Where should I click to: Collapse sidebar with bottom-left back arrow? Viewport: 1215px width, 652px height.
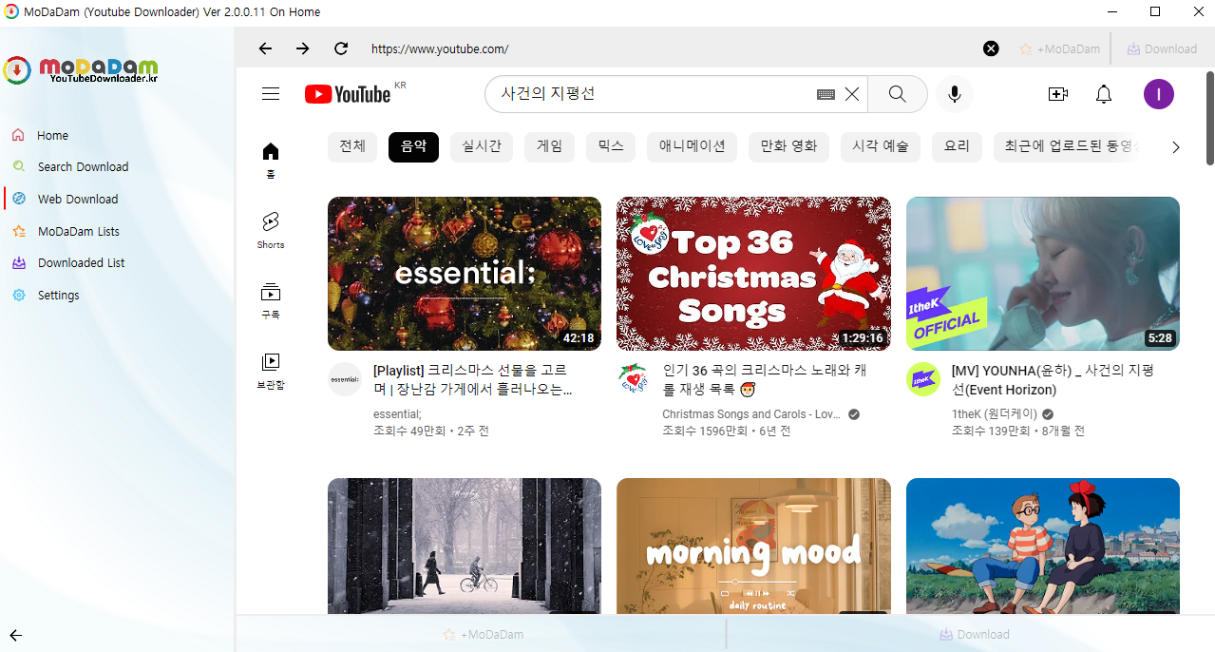(15, 636)
